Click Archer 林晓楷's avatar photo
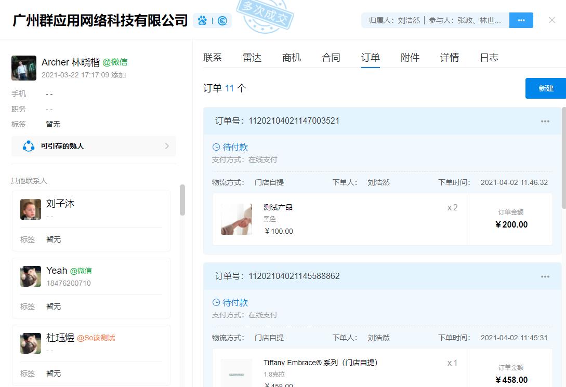 coord(24,68)
